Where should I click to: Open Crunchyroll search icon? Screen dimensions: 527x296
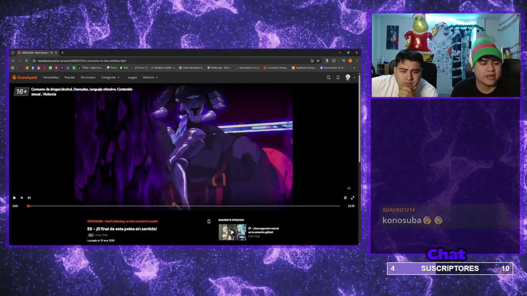click(x=328, y=77)
